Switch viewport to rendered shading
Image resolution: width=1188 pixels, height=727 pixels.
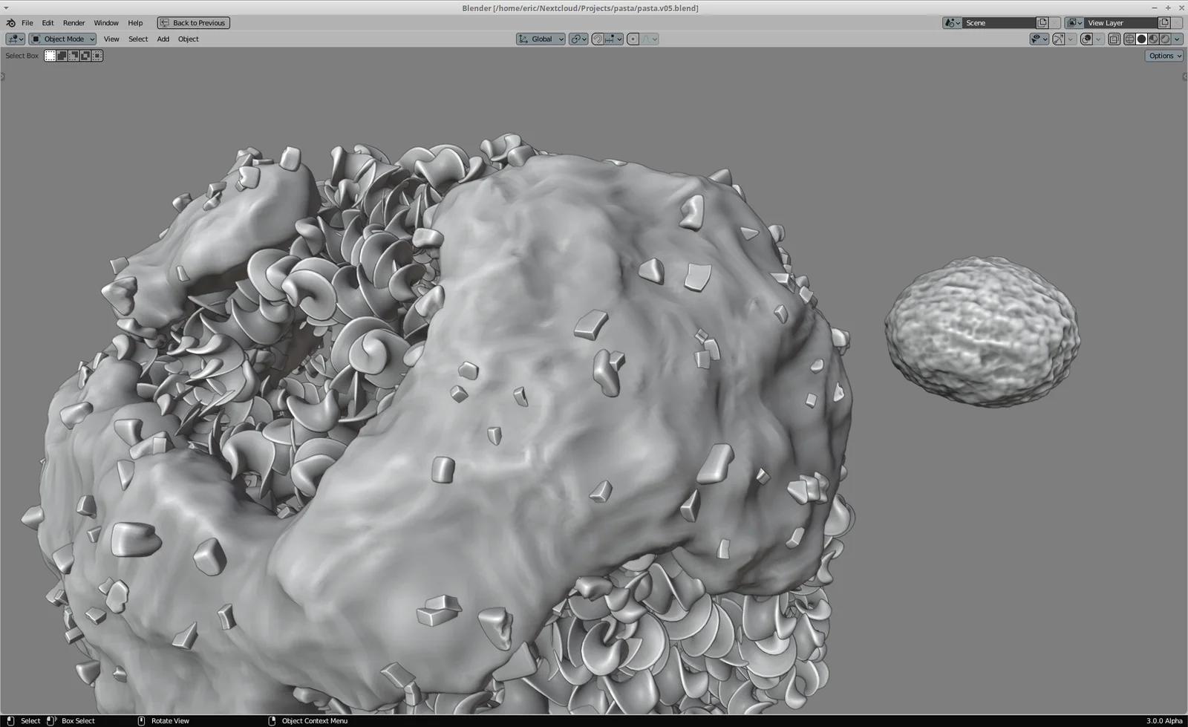[1166, 39]
